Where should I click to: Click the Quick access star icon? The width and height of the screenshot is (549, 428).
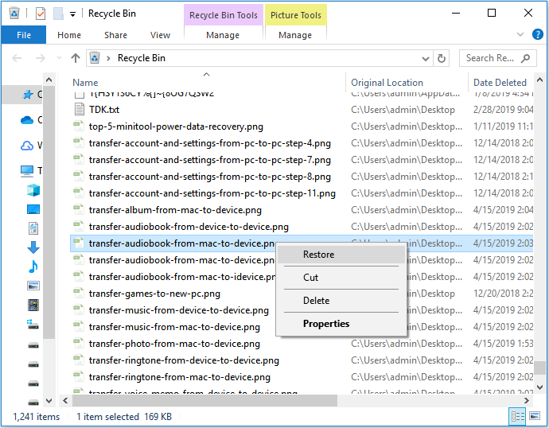(29, 95)
